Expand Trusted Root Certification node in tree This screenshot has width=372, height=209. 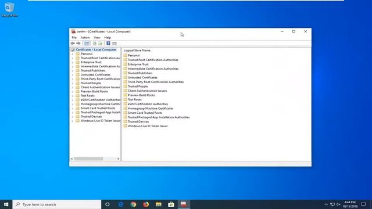tap(73, 58)
